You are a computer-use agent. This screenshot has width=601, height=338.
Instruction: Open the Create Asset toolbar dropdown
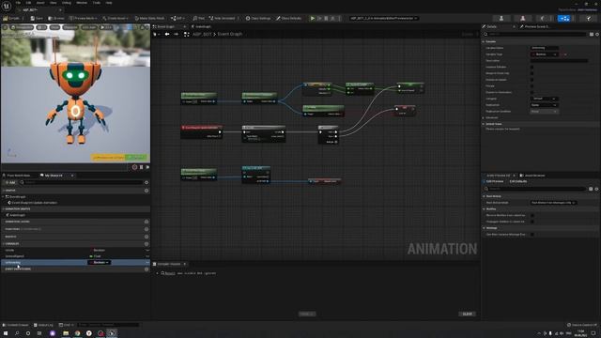[x=115, y=18]
